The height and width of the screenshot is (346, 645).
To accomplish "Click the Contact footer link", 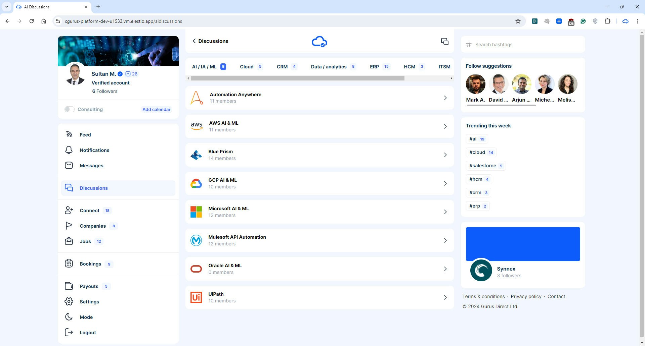I will 556,296.
